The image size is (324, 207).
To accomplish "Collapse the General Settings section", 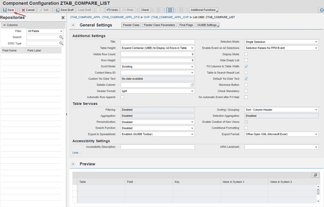I will tap(73, 25).
